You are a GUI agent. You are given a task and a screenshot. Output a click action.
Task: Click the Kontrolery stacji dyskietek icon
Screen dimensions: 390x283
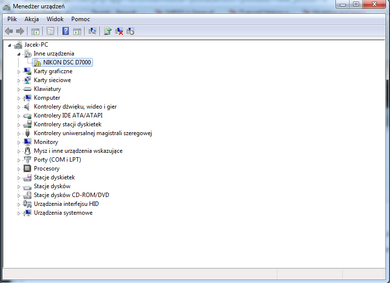(x=28, y=124)
